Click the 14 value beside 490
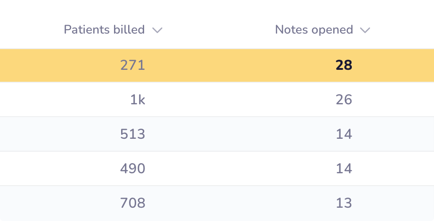Screen dimensions: 434x221 343,169
